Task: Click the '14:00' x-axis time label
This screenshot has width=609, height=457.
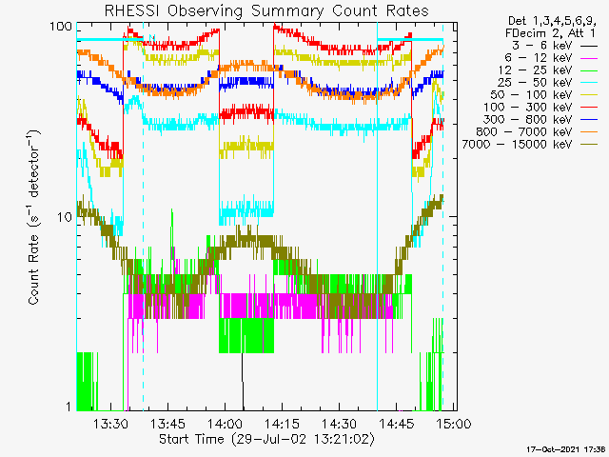Action: [x=225, y=423]
